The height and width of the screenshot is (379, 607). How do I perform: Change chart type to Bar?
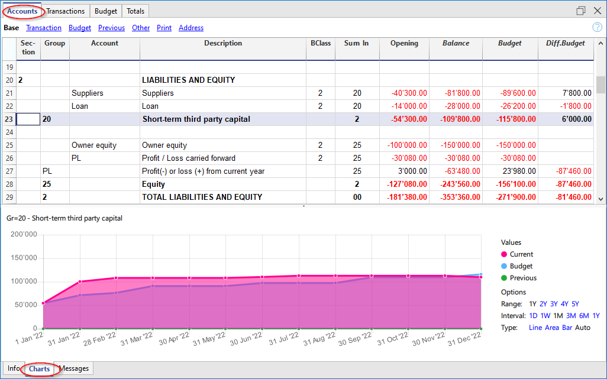[566, 328]
